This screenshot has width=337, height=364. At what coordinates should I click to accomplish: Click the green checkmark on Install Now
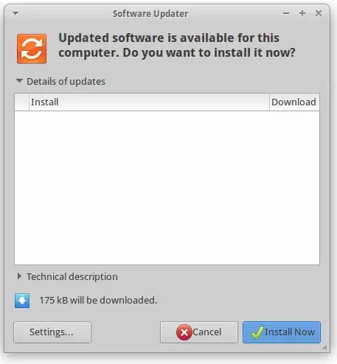pos(257,332)
